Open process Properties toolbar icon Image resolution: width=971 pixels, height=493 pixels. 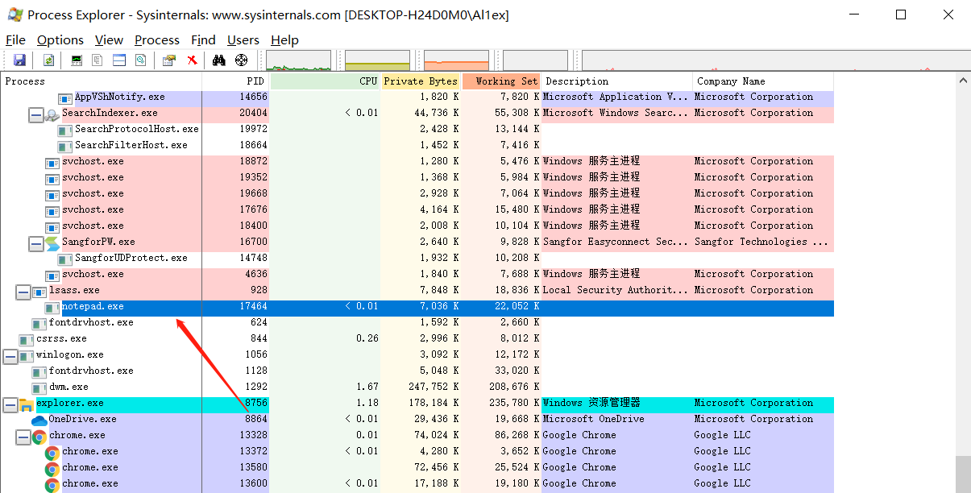coord(168,60)
